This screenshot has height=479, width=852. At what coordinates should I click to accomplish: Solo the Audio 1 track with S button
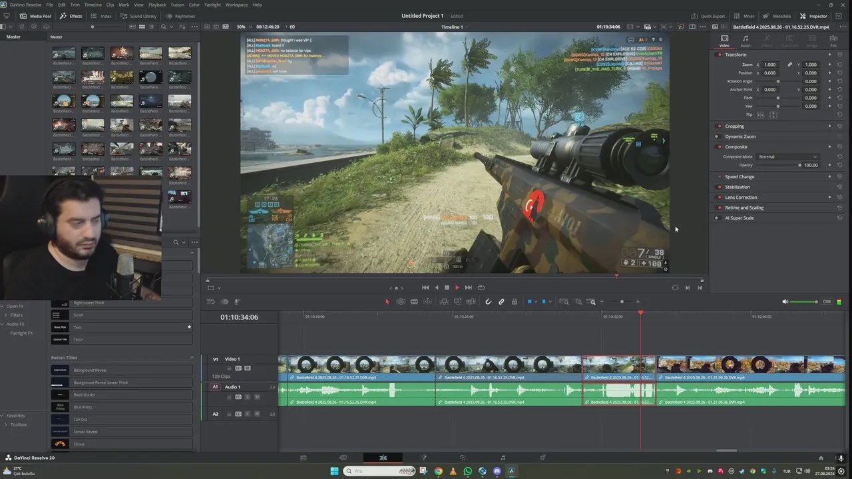(x=248, y=397)
